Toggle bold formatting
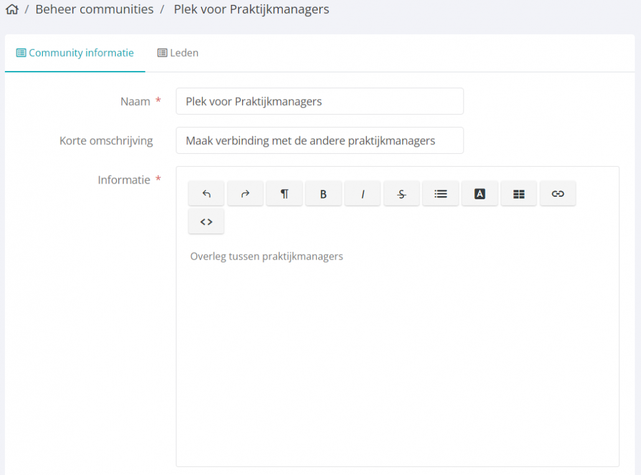641x475 pixels. click(324, 194)
